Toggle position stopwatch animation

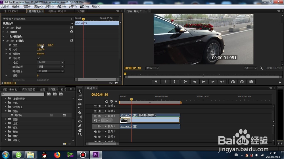click(x=10, y=45)
